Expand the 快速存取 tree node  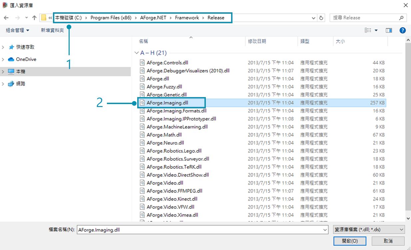[x=3, y=47]
